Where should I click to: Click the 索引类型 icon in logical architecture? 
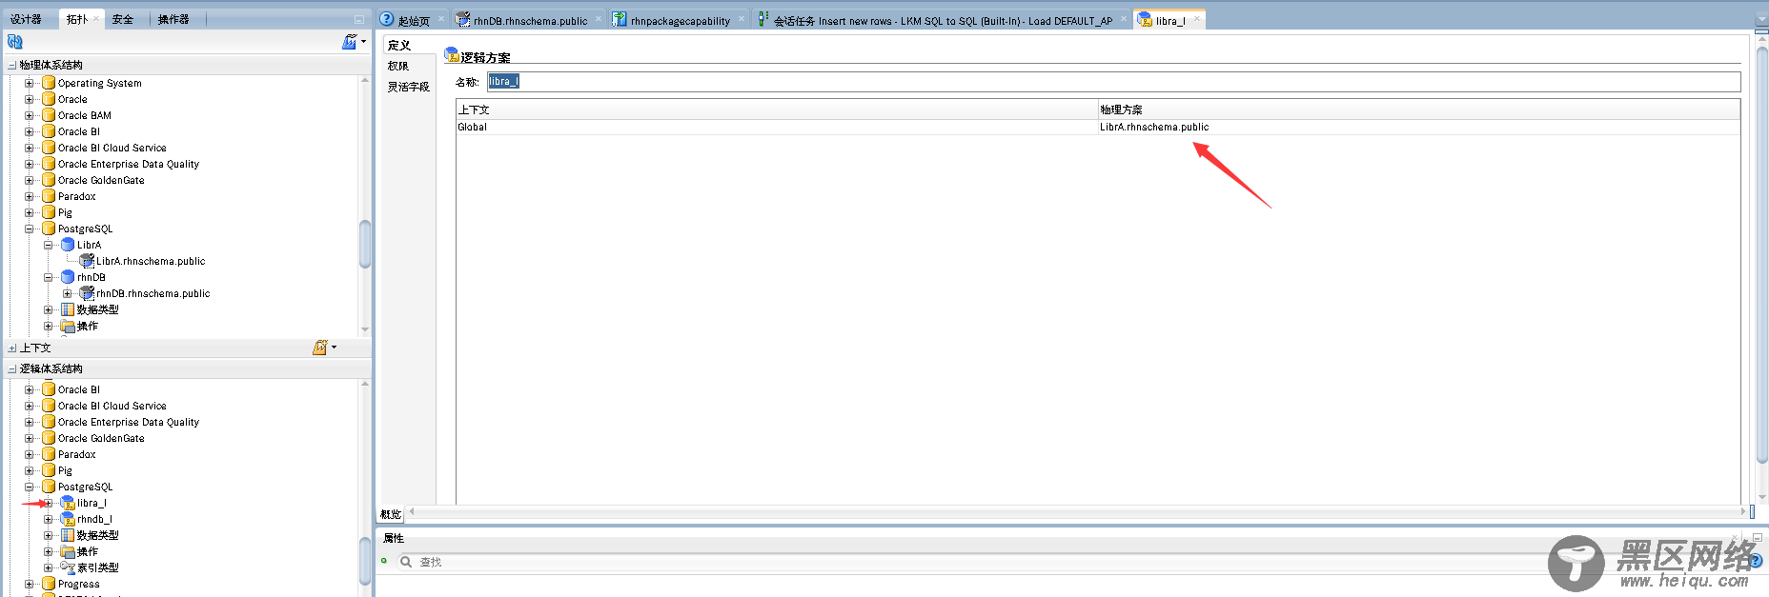click(x=68, y=567)
